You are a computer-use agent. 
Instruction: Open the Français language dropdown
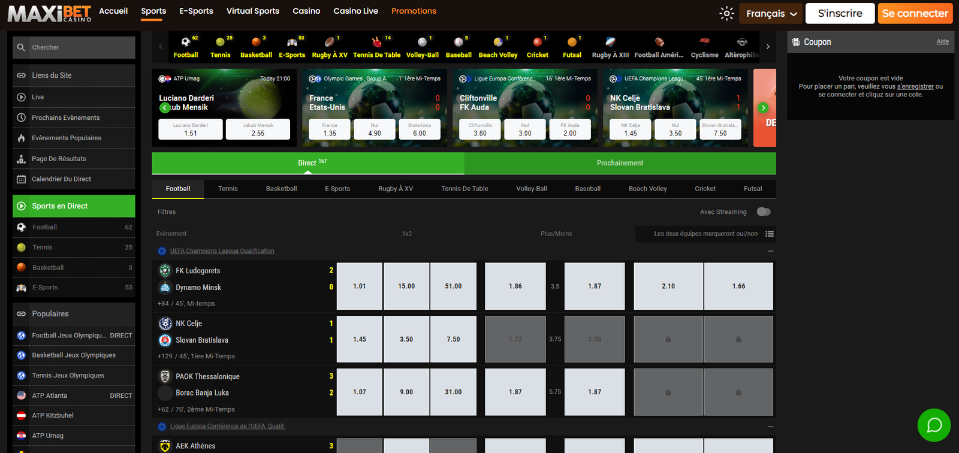coord(771,13)
